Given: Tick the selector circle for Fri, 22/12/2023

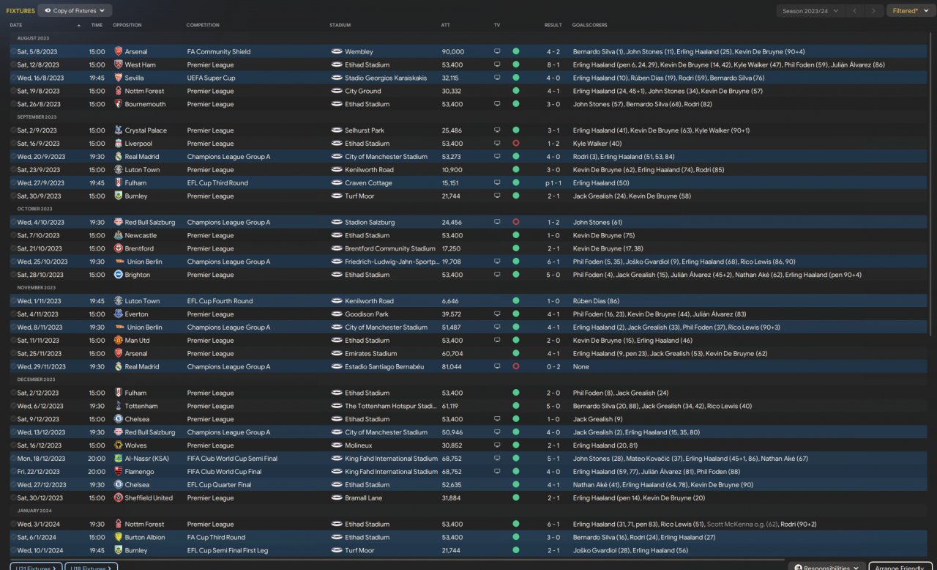Looking at the screenshot, I should pos(13,472).
